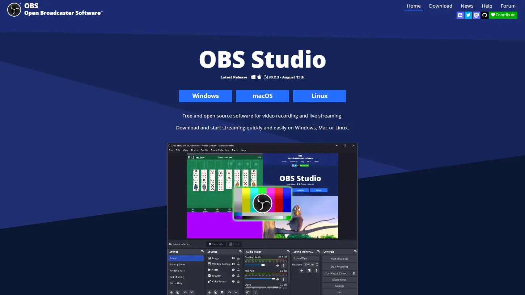Open Scene Transitions three-dot menu
The image size is (525, 295).
[x=316, y=270]
